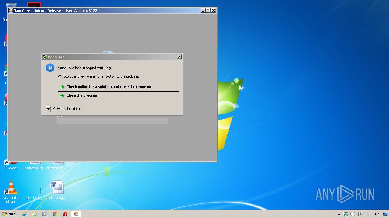The image size is (389, 218).
Task: Open Windows Explorer from the taskbar
Action: tap(34, 214)
